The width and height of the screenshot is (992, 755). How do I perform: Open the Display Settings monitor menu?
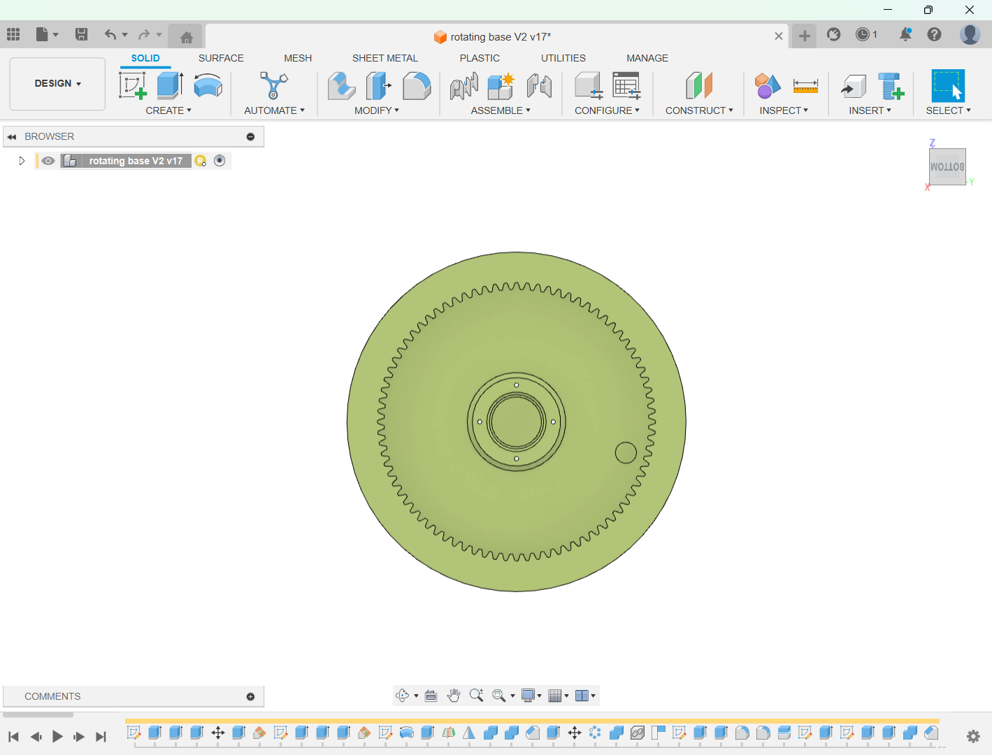(529, 696)
